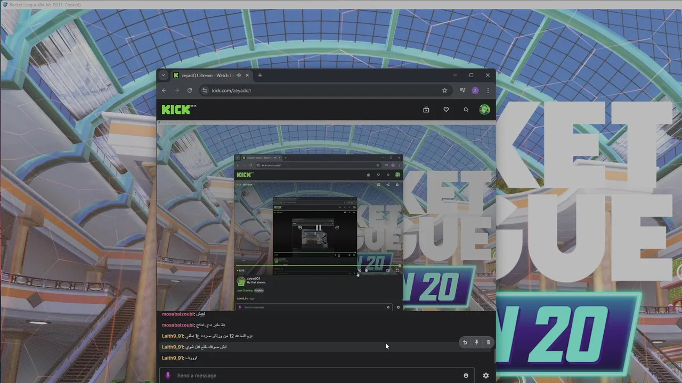Go forward using Chrome's forward arrow
The height and width of the screenshot is (383, 682).
tap(177, 90)
